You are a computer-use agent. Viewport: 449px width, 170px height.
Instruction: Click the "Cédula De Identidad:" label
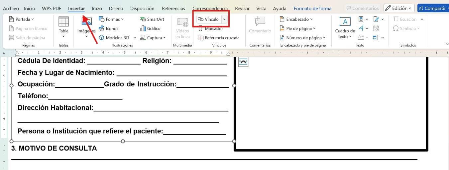point(52,61)
